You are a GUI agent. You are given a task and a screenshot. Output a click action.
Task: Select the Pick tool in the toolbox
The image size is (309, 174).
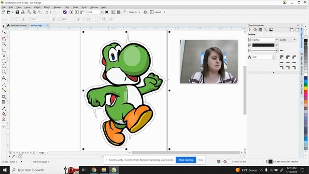click(4, 27)
